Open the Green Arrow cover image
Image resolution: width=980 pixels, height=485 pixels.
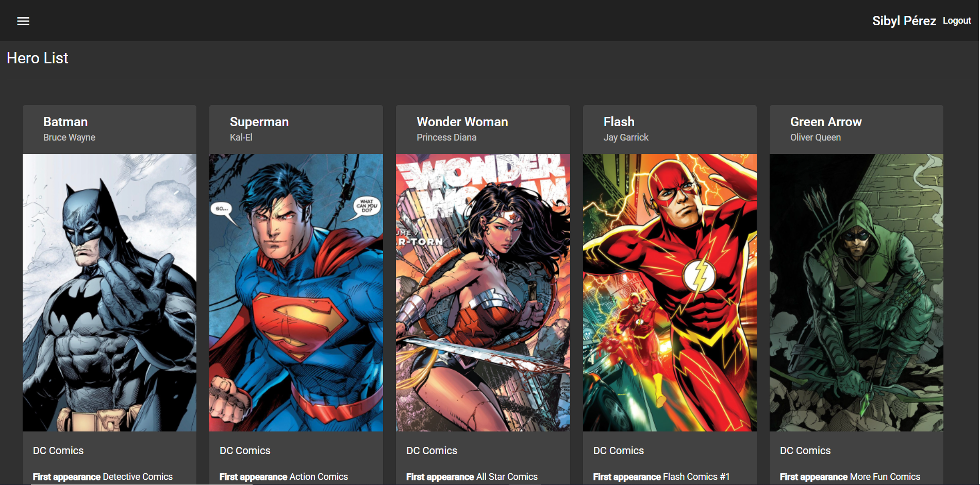pos(856,292)
